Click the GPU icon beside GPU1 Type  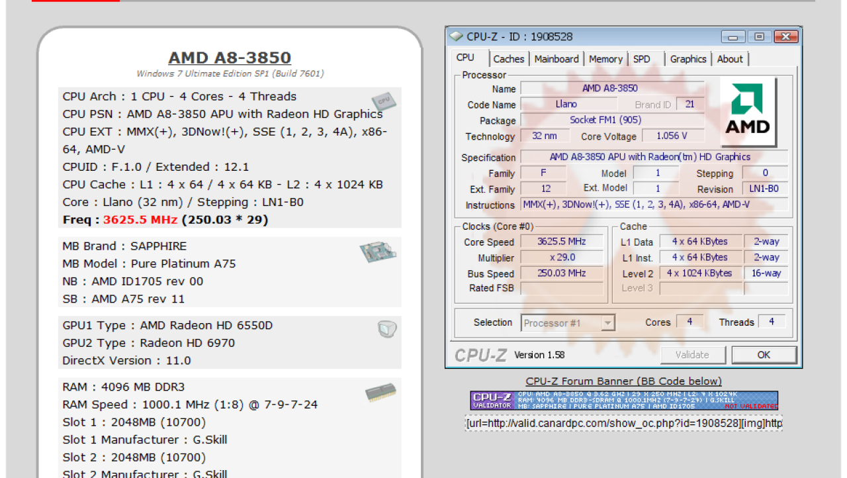tap(387, 329)
